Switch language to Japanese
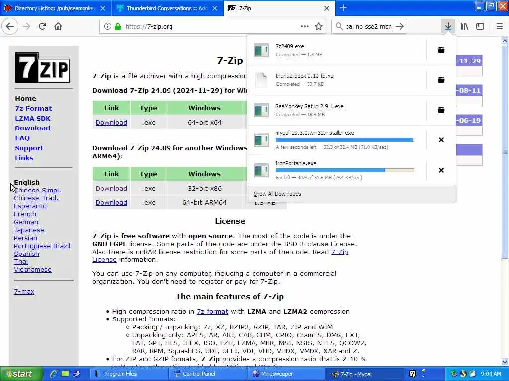The width and height of the screenshot is (509, 381). point(29,230)
